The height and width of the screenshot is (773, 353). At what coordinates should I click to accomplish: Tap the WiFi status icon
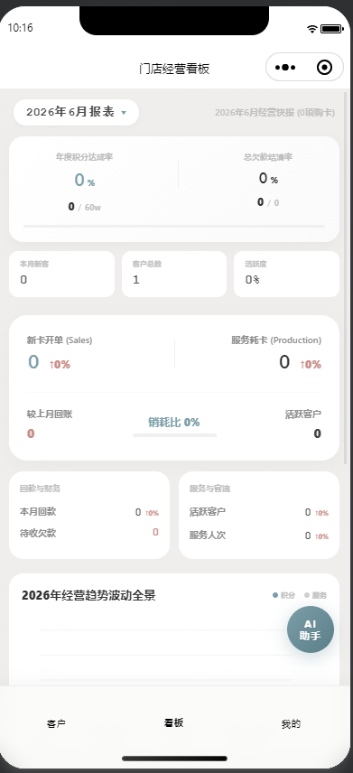[x=311, y=29]
